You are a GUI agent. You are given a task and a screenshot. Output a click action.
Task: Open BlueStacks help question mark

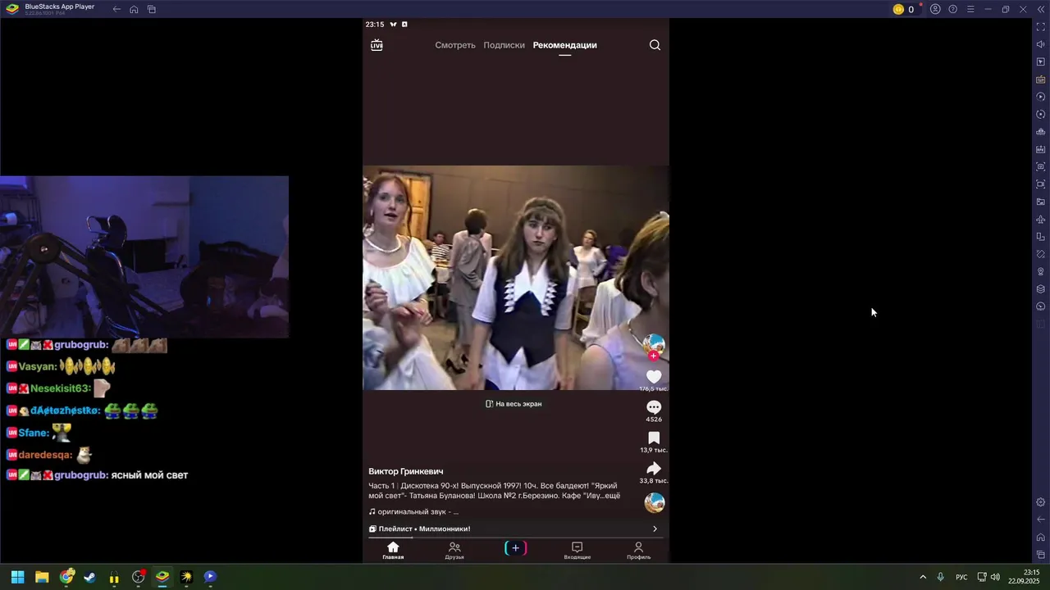click(x=952, y=9)
